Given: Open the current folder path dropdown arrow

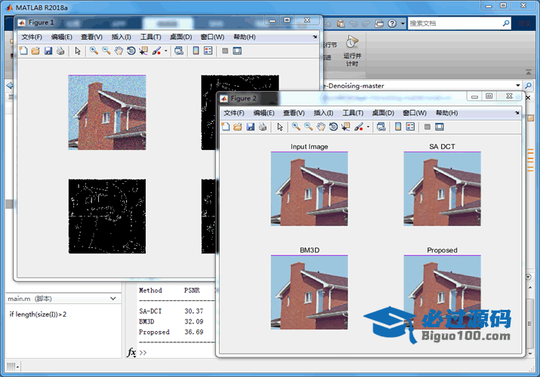Looking at the screenshot, I should pyautogui.click(x=517, y=86).
